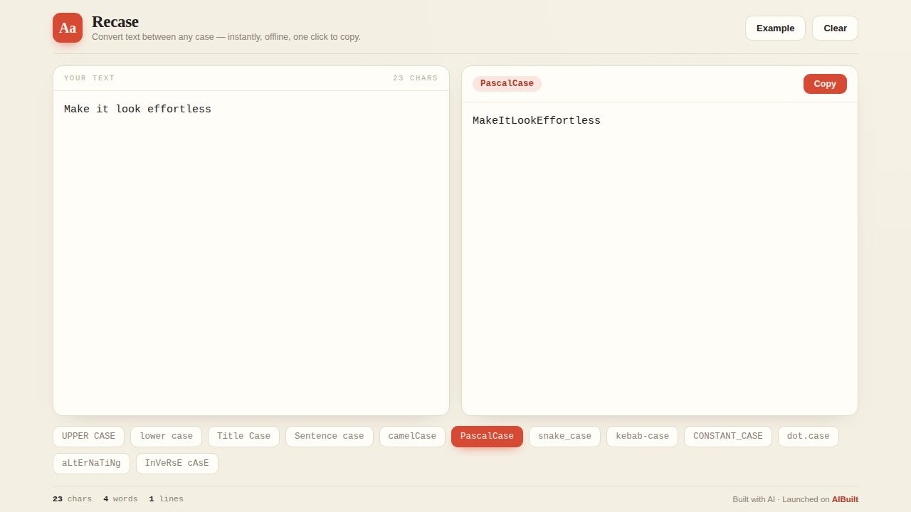Select Sentence case conversion

click(329, 437)
